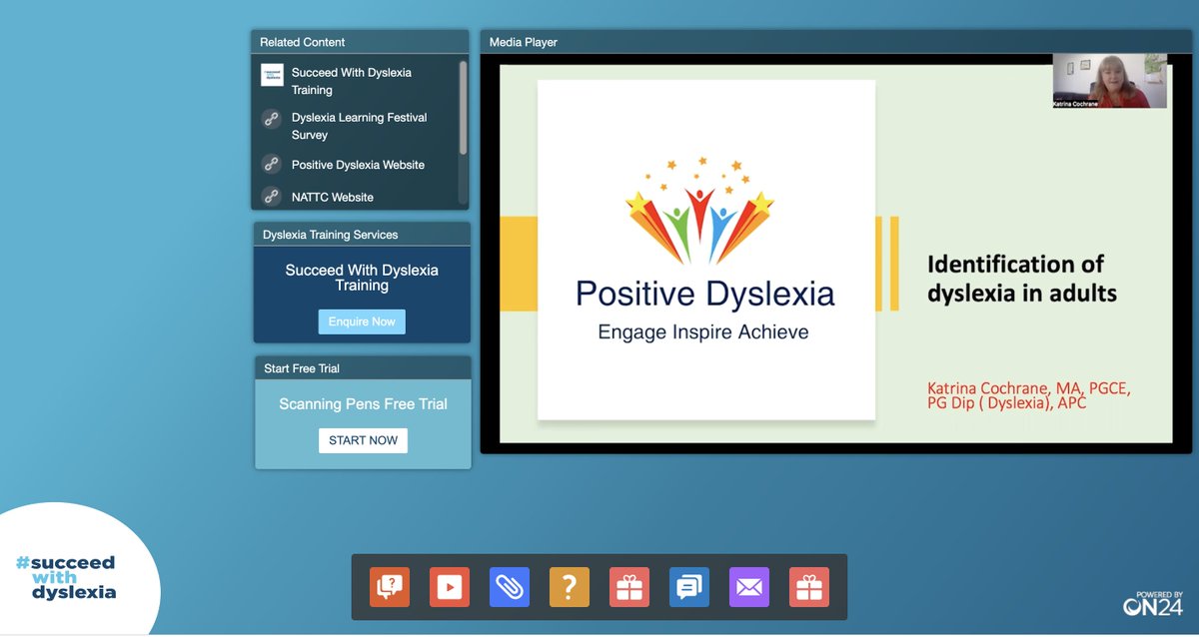1199x637 pixels.
Task: Click the link icon beside Dyslexia Learning Festival Survey
Action: (272, 119)
